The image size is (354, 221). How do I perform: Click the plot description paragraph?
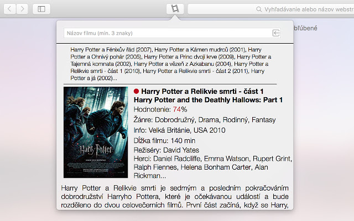tap(175, 197)
